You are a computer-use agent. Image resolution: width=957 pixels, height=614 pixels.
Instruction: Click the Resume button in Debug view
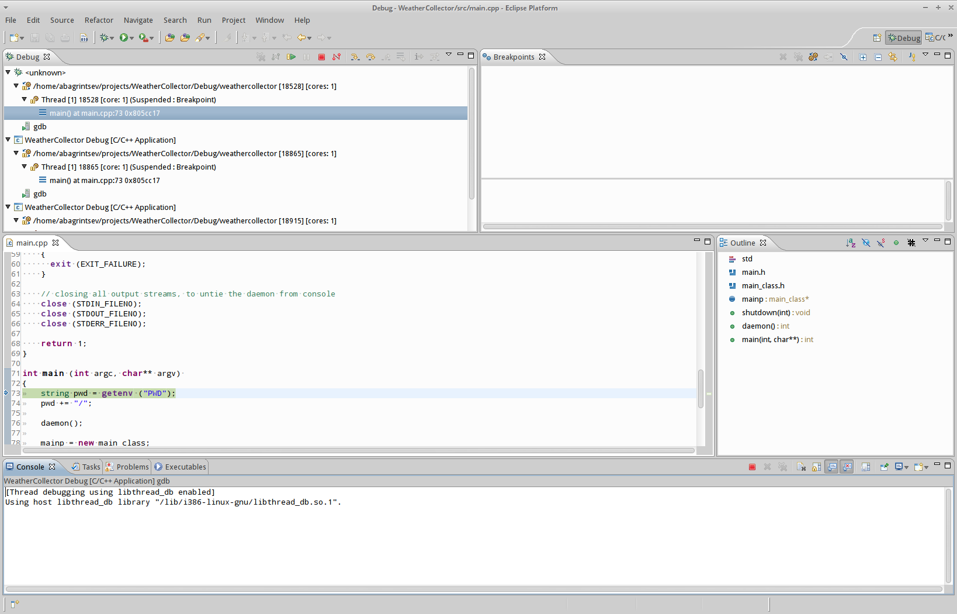(x=291, y=57)
